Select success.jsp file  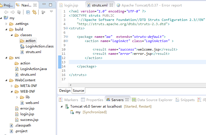click(27, 120)
